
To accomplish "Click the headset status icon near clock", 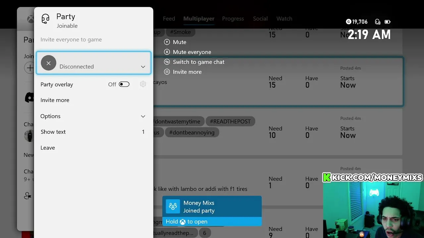I will point(378,22).
